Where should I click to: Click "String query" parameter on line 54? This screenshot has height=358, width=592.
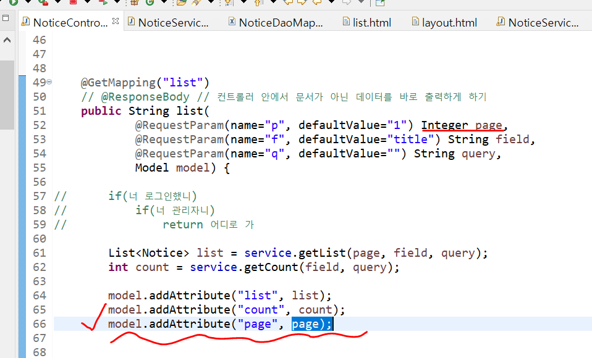[x=455, y=154]
